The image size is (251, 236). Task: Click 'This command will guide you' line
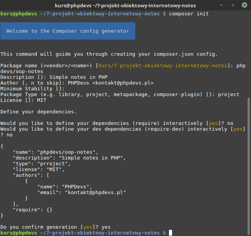click(x=109, y=54)
